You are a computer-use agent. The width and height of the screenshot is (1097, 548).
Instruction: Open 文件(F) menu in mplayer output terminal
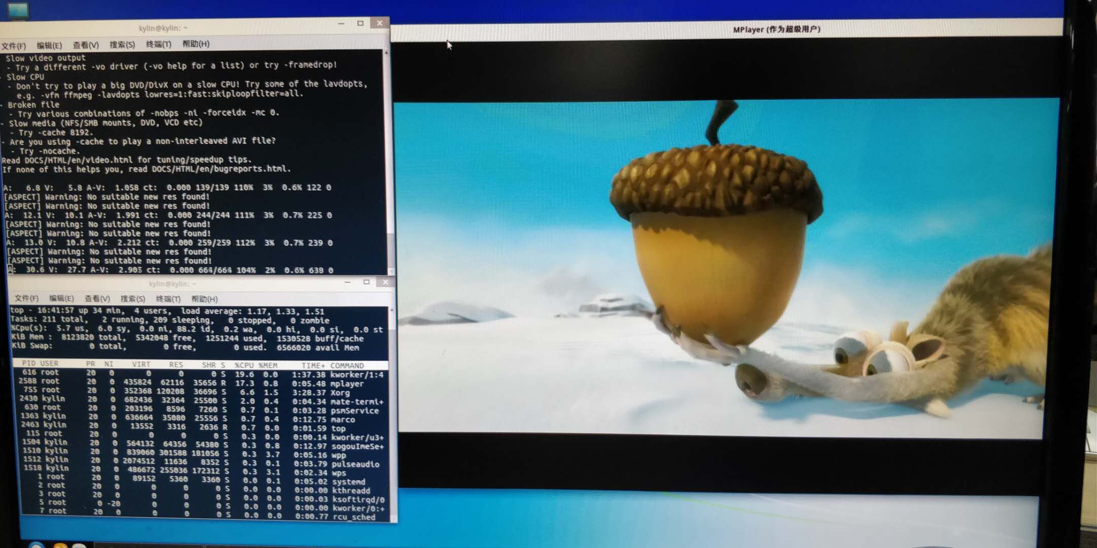(14, 46)
